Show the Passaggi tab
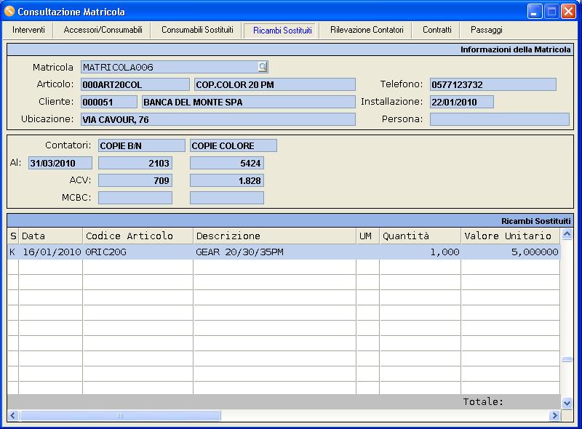Image resolution: width=582 pixels, height=429 pixels. 486,30
